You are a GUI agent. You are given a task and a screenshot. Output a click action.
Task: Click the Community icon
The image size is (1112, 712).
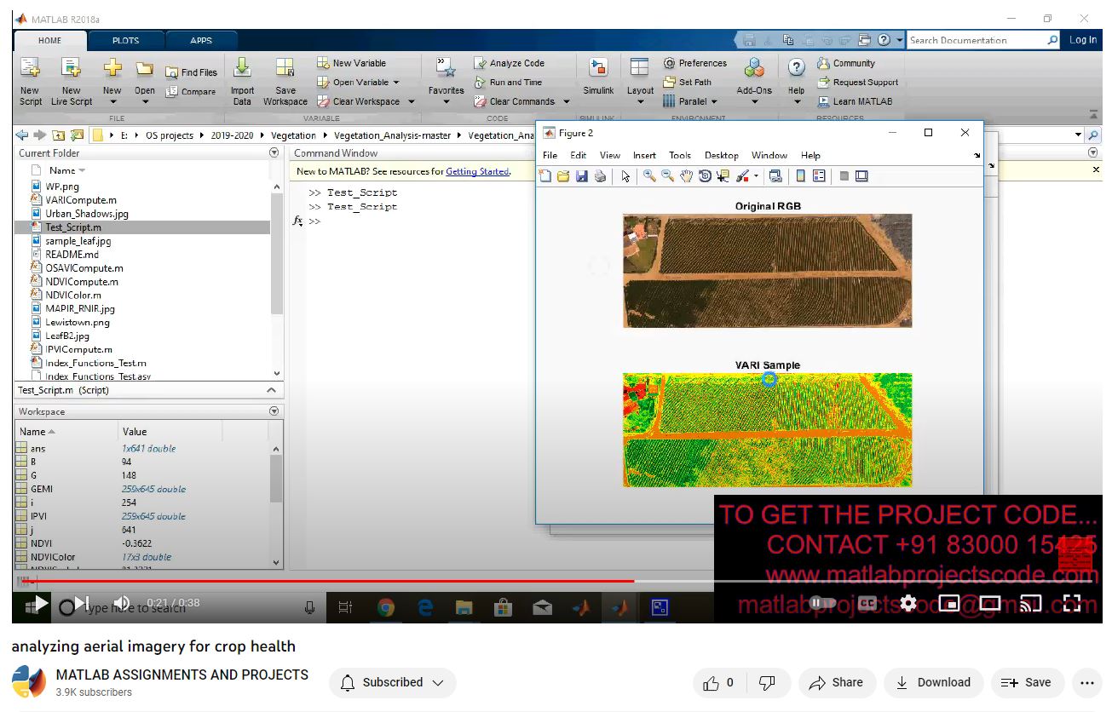tap(823, 63)
